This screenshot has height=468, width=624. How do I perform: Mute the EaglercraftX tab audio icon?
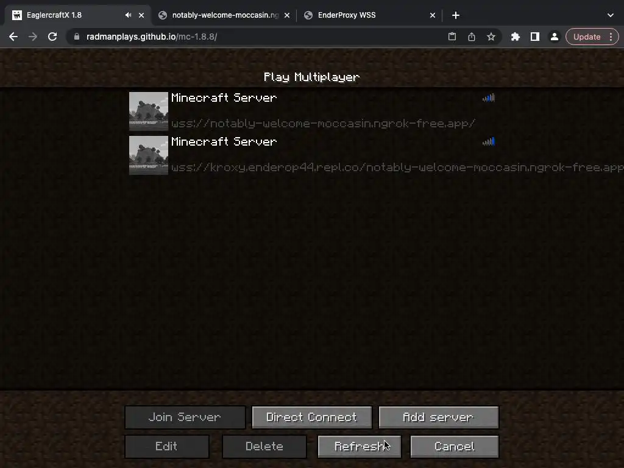coord(128,15)
